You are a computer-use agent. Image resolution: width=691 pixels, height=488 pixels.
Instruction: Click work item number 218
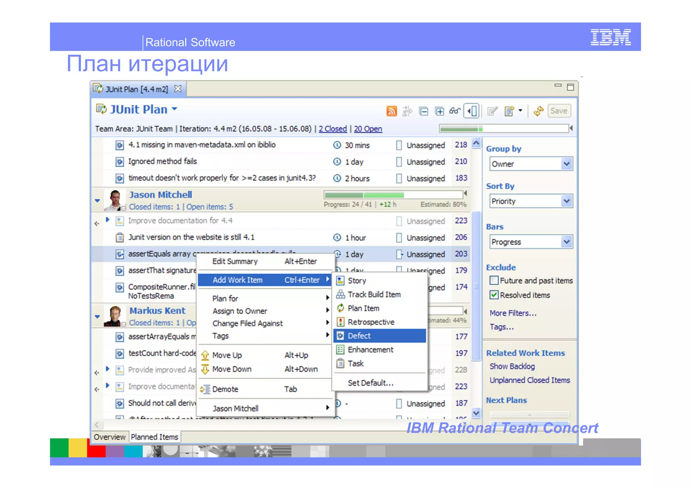(x=461, y=145)
